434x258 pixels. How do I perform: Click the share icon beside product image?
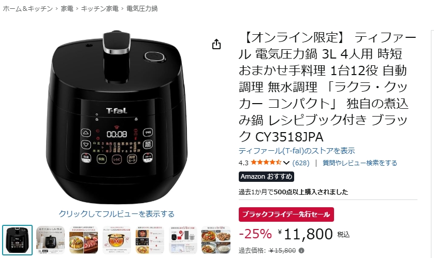[x=216, y=44]
